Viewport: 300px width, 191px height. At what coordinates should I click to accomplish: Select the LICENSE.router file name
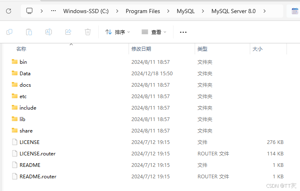click(x=38, y=154)
